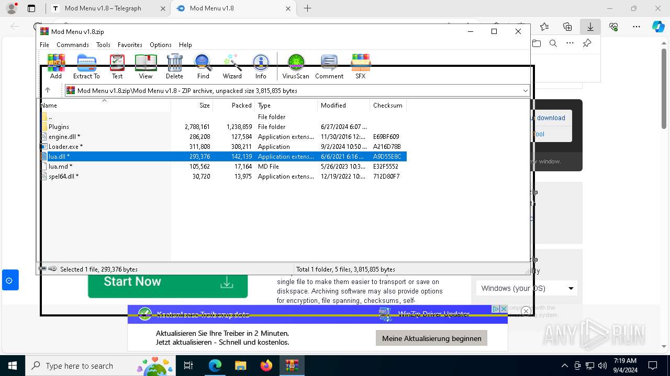Select the Loader.exe file
670x376 pixels.
click(223, 147)
